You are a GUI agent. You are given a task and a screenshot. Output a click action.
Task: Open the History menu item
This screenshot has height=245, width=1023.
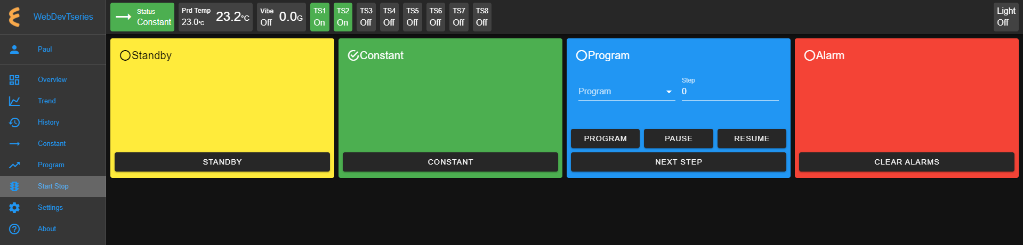coord(53,123)
